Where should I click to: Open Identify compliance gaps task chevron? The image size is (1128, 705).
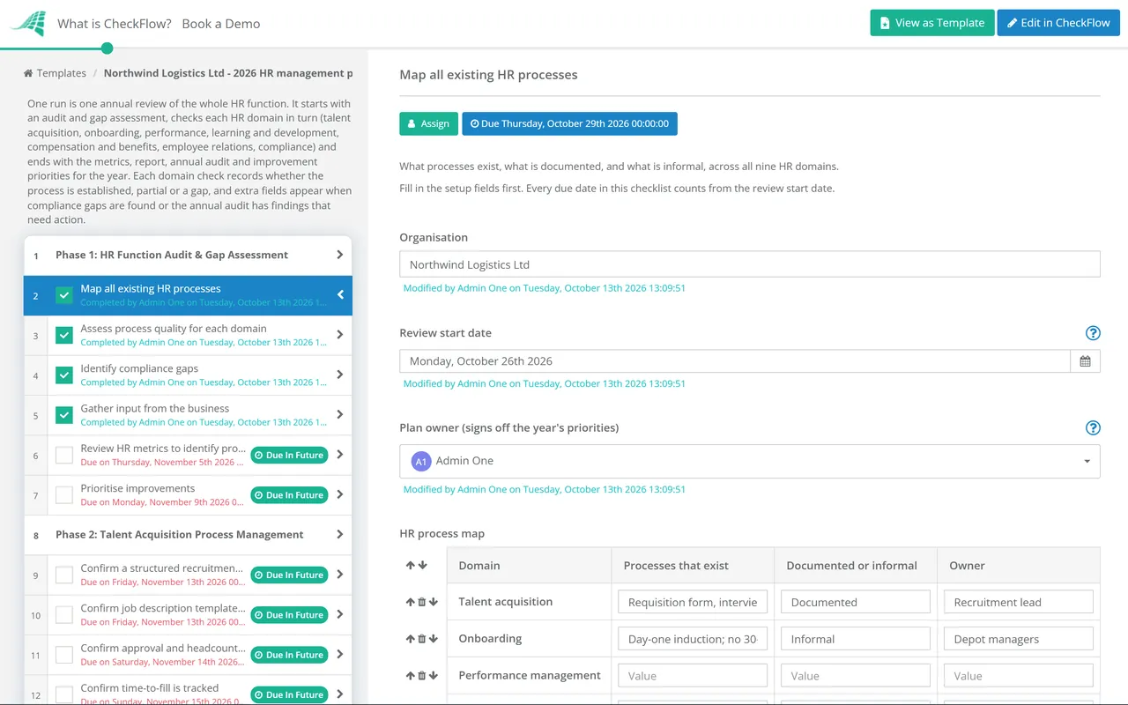point(340,375)
